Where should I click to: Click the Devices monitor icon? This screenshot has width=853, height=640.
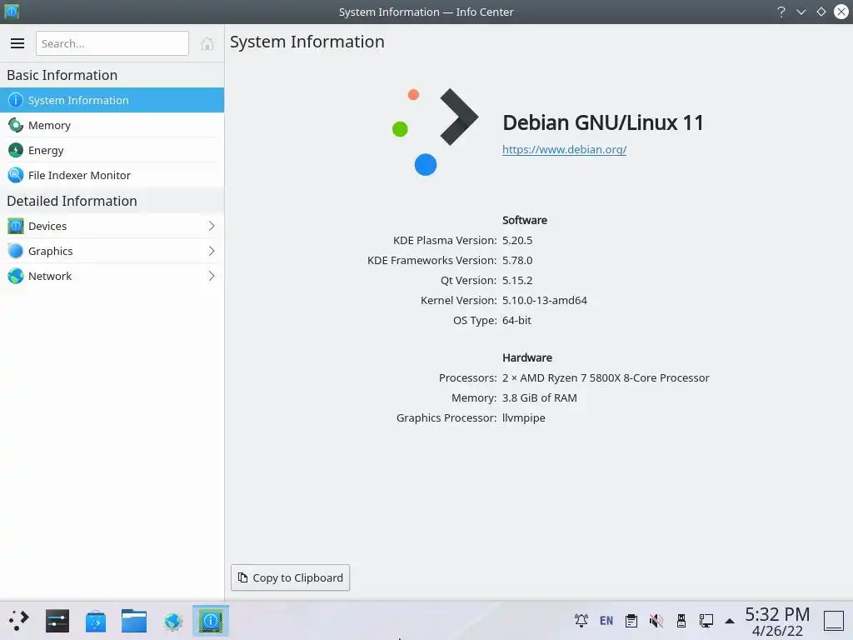[16, 226]
